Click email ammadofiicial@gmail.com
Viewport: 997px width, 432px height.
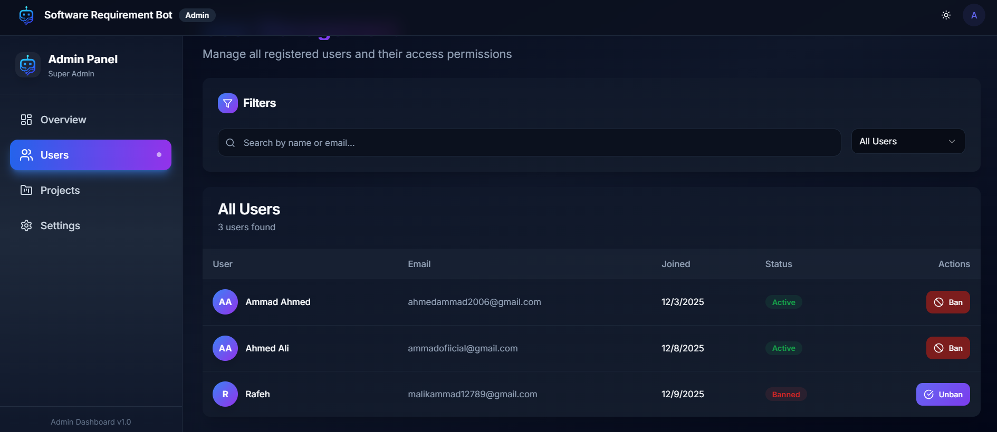(x=463, y=348)
